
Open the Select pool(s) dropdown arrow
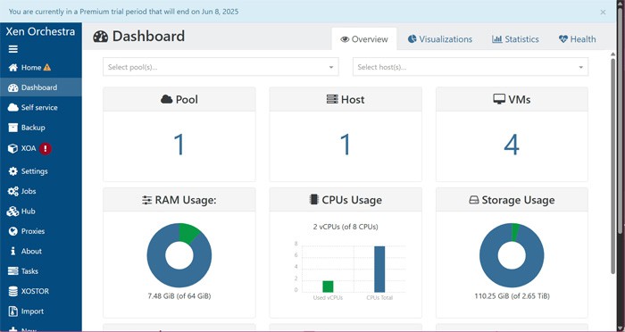(x=331, y=67)
